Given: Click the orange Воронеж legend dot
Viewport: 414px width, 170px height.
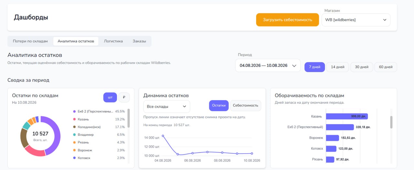Looking at the screenshot, I should (74, 150).
